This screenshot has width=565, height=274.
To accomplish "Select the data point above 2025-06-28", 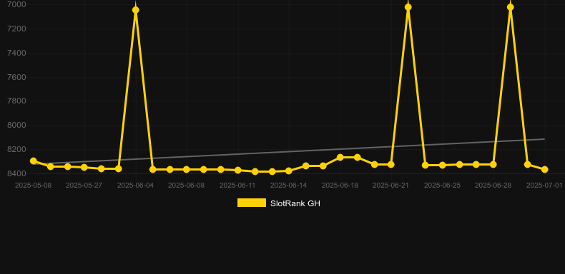I will pos(493,165).
